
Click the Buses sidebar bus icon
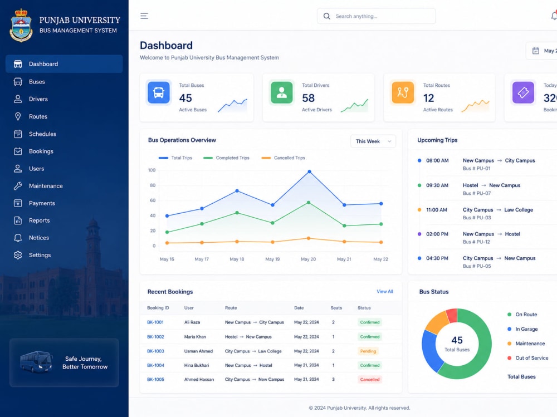click(x=18, y=82)
